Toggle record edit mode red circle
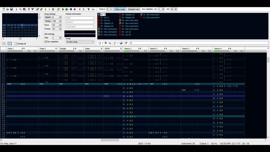The width and height of the screenshot is (270, 152). (75, 9)
